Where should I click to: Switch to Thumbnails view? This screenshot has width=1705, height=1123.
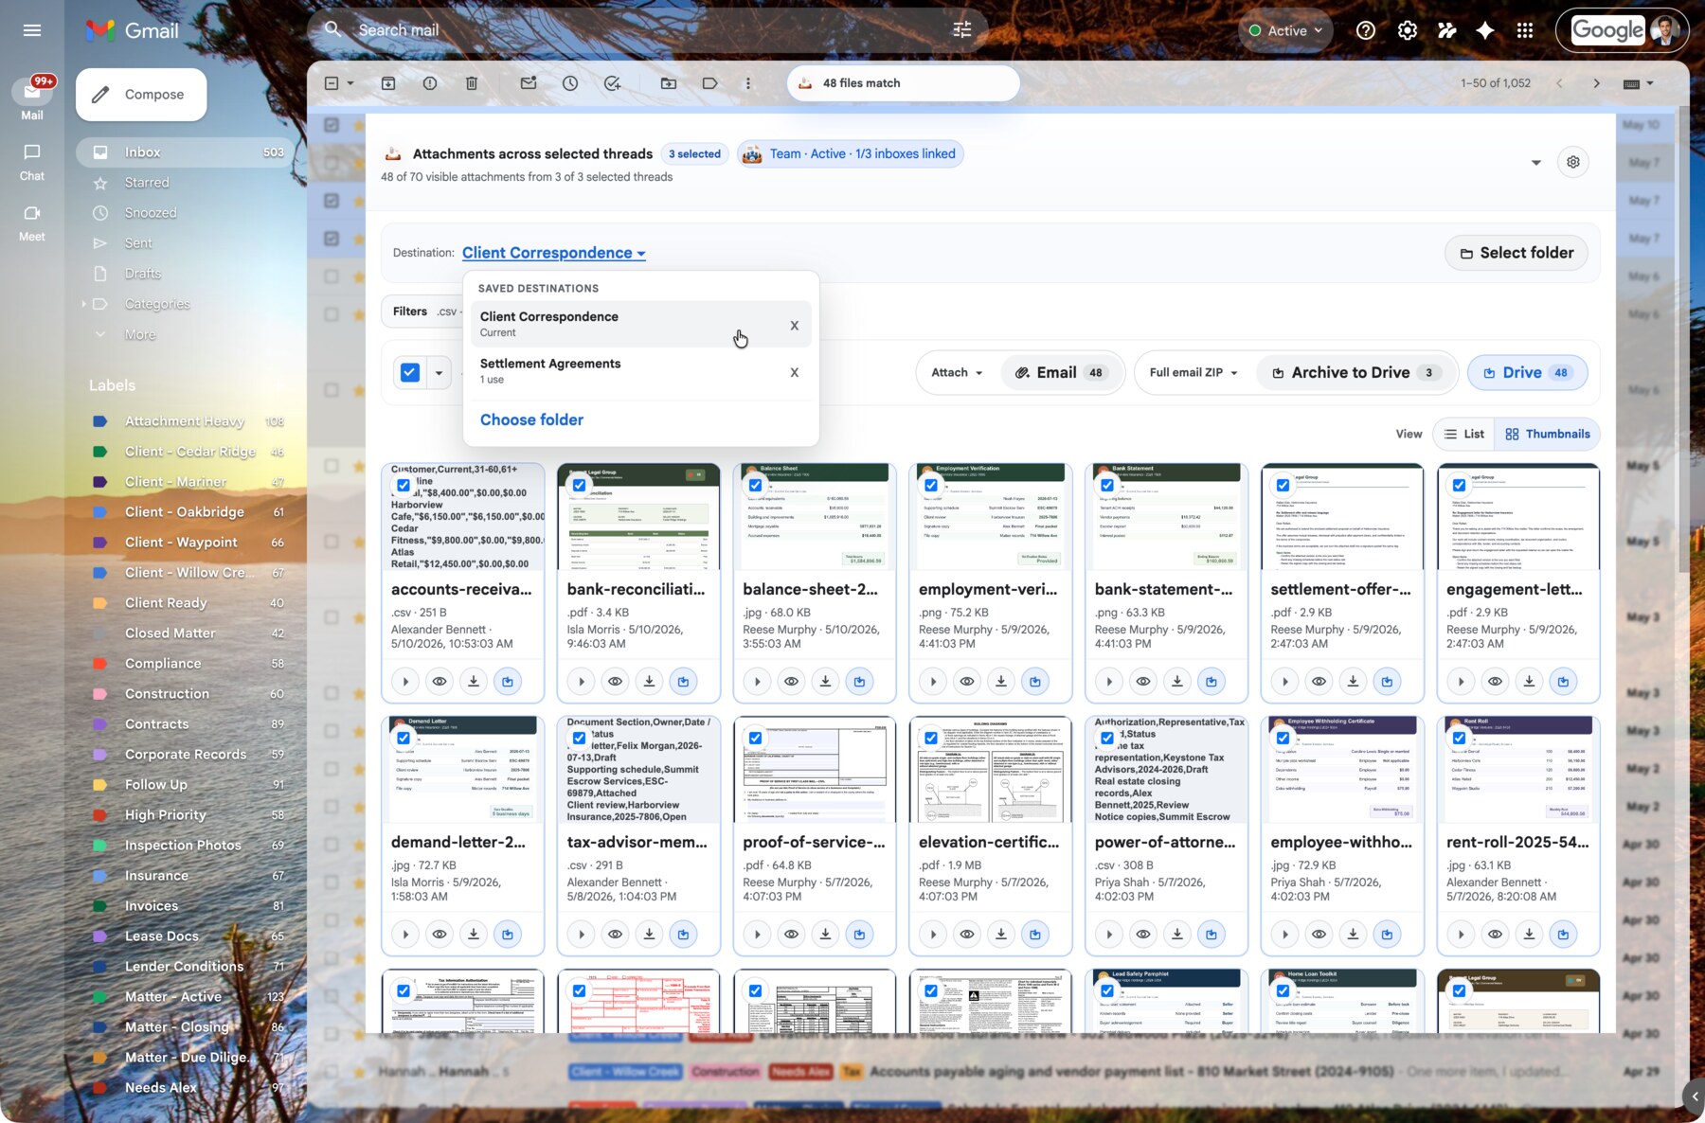1548,434
